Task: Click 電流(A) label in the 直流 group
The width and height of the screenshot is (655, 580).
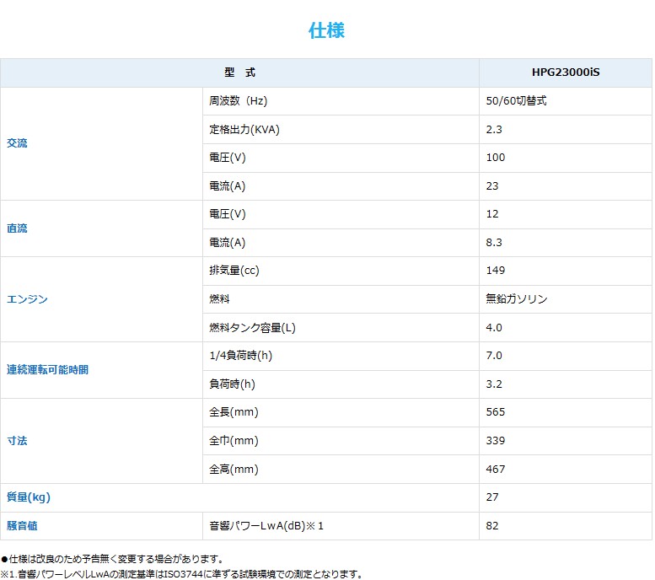Action: (x=228, y=242)
